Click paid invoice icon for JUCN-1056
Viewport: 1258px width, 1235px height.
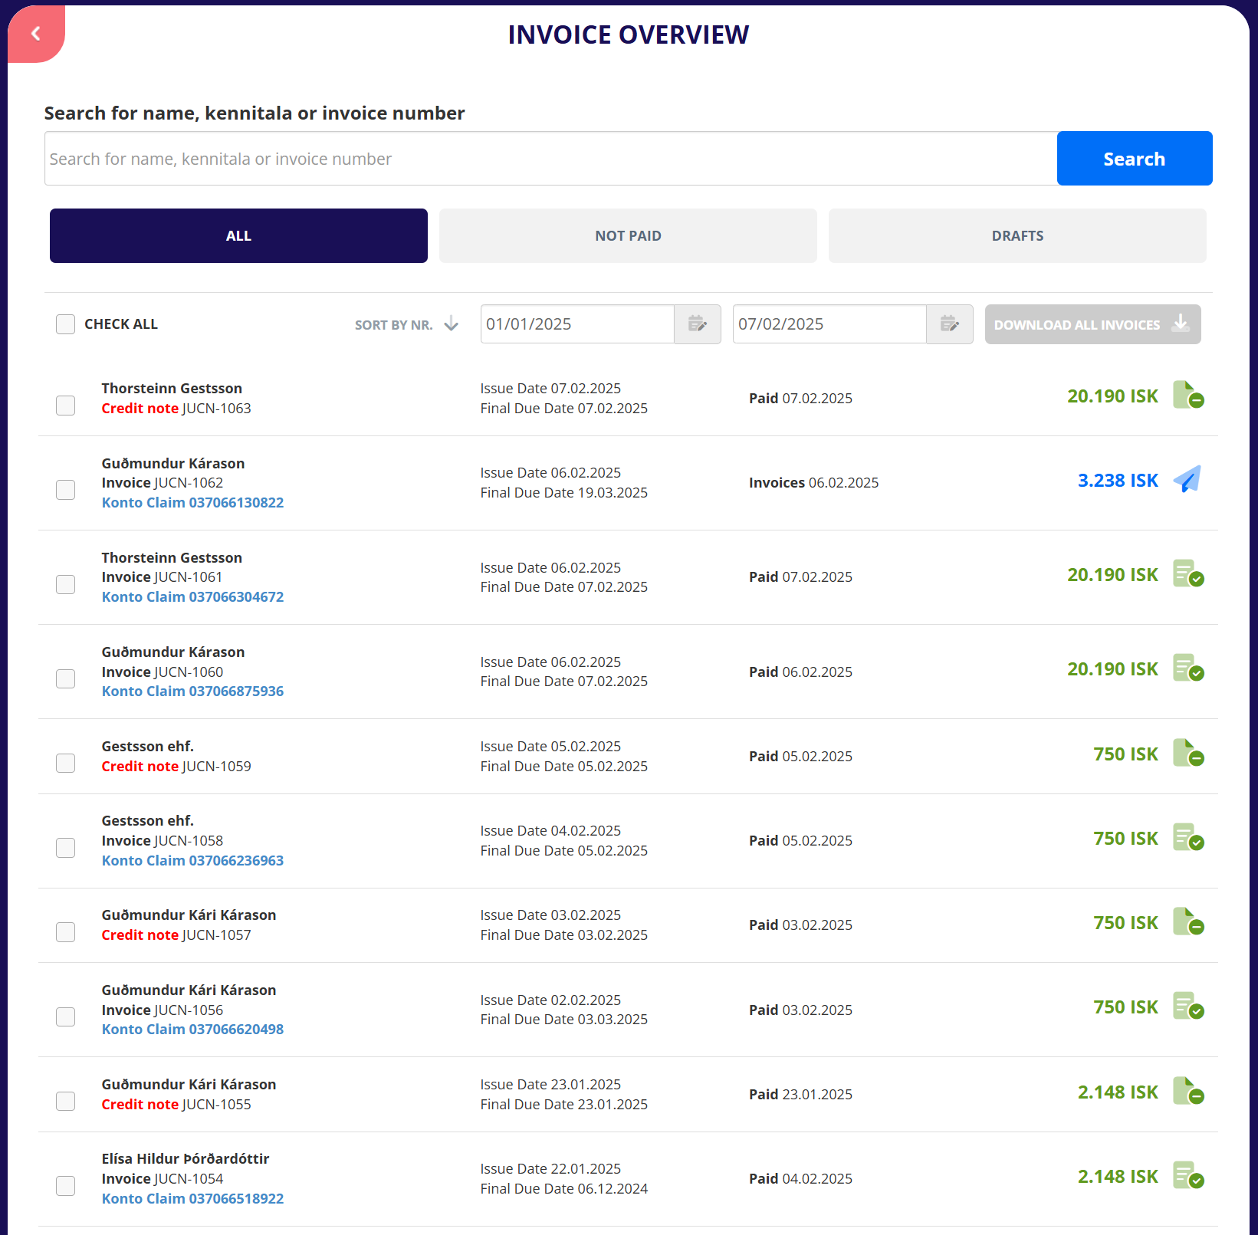[x=1188, y=1007]
